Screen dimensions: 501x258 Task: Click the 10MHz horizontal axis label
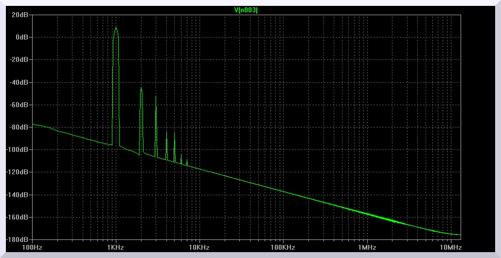coord(450,247)
